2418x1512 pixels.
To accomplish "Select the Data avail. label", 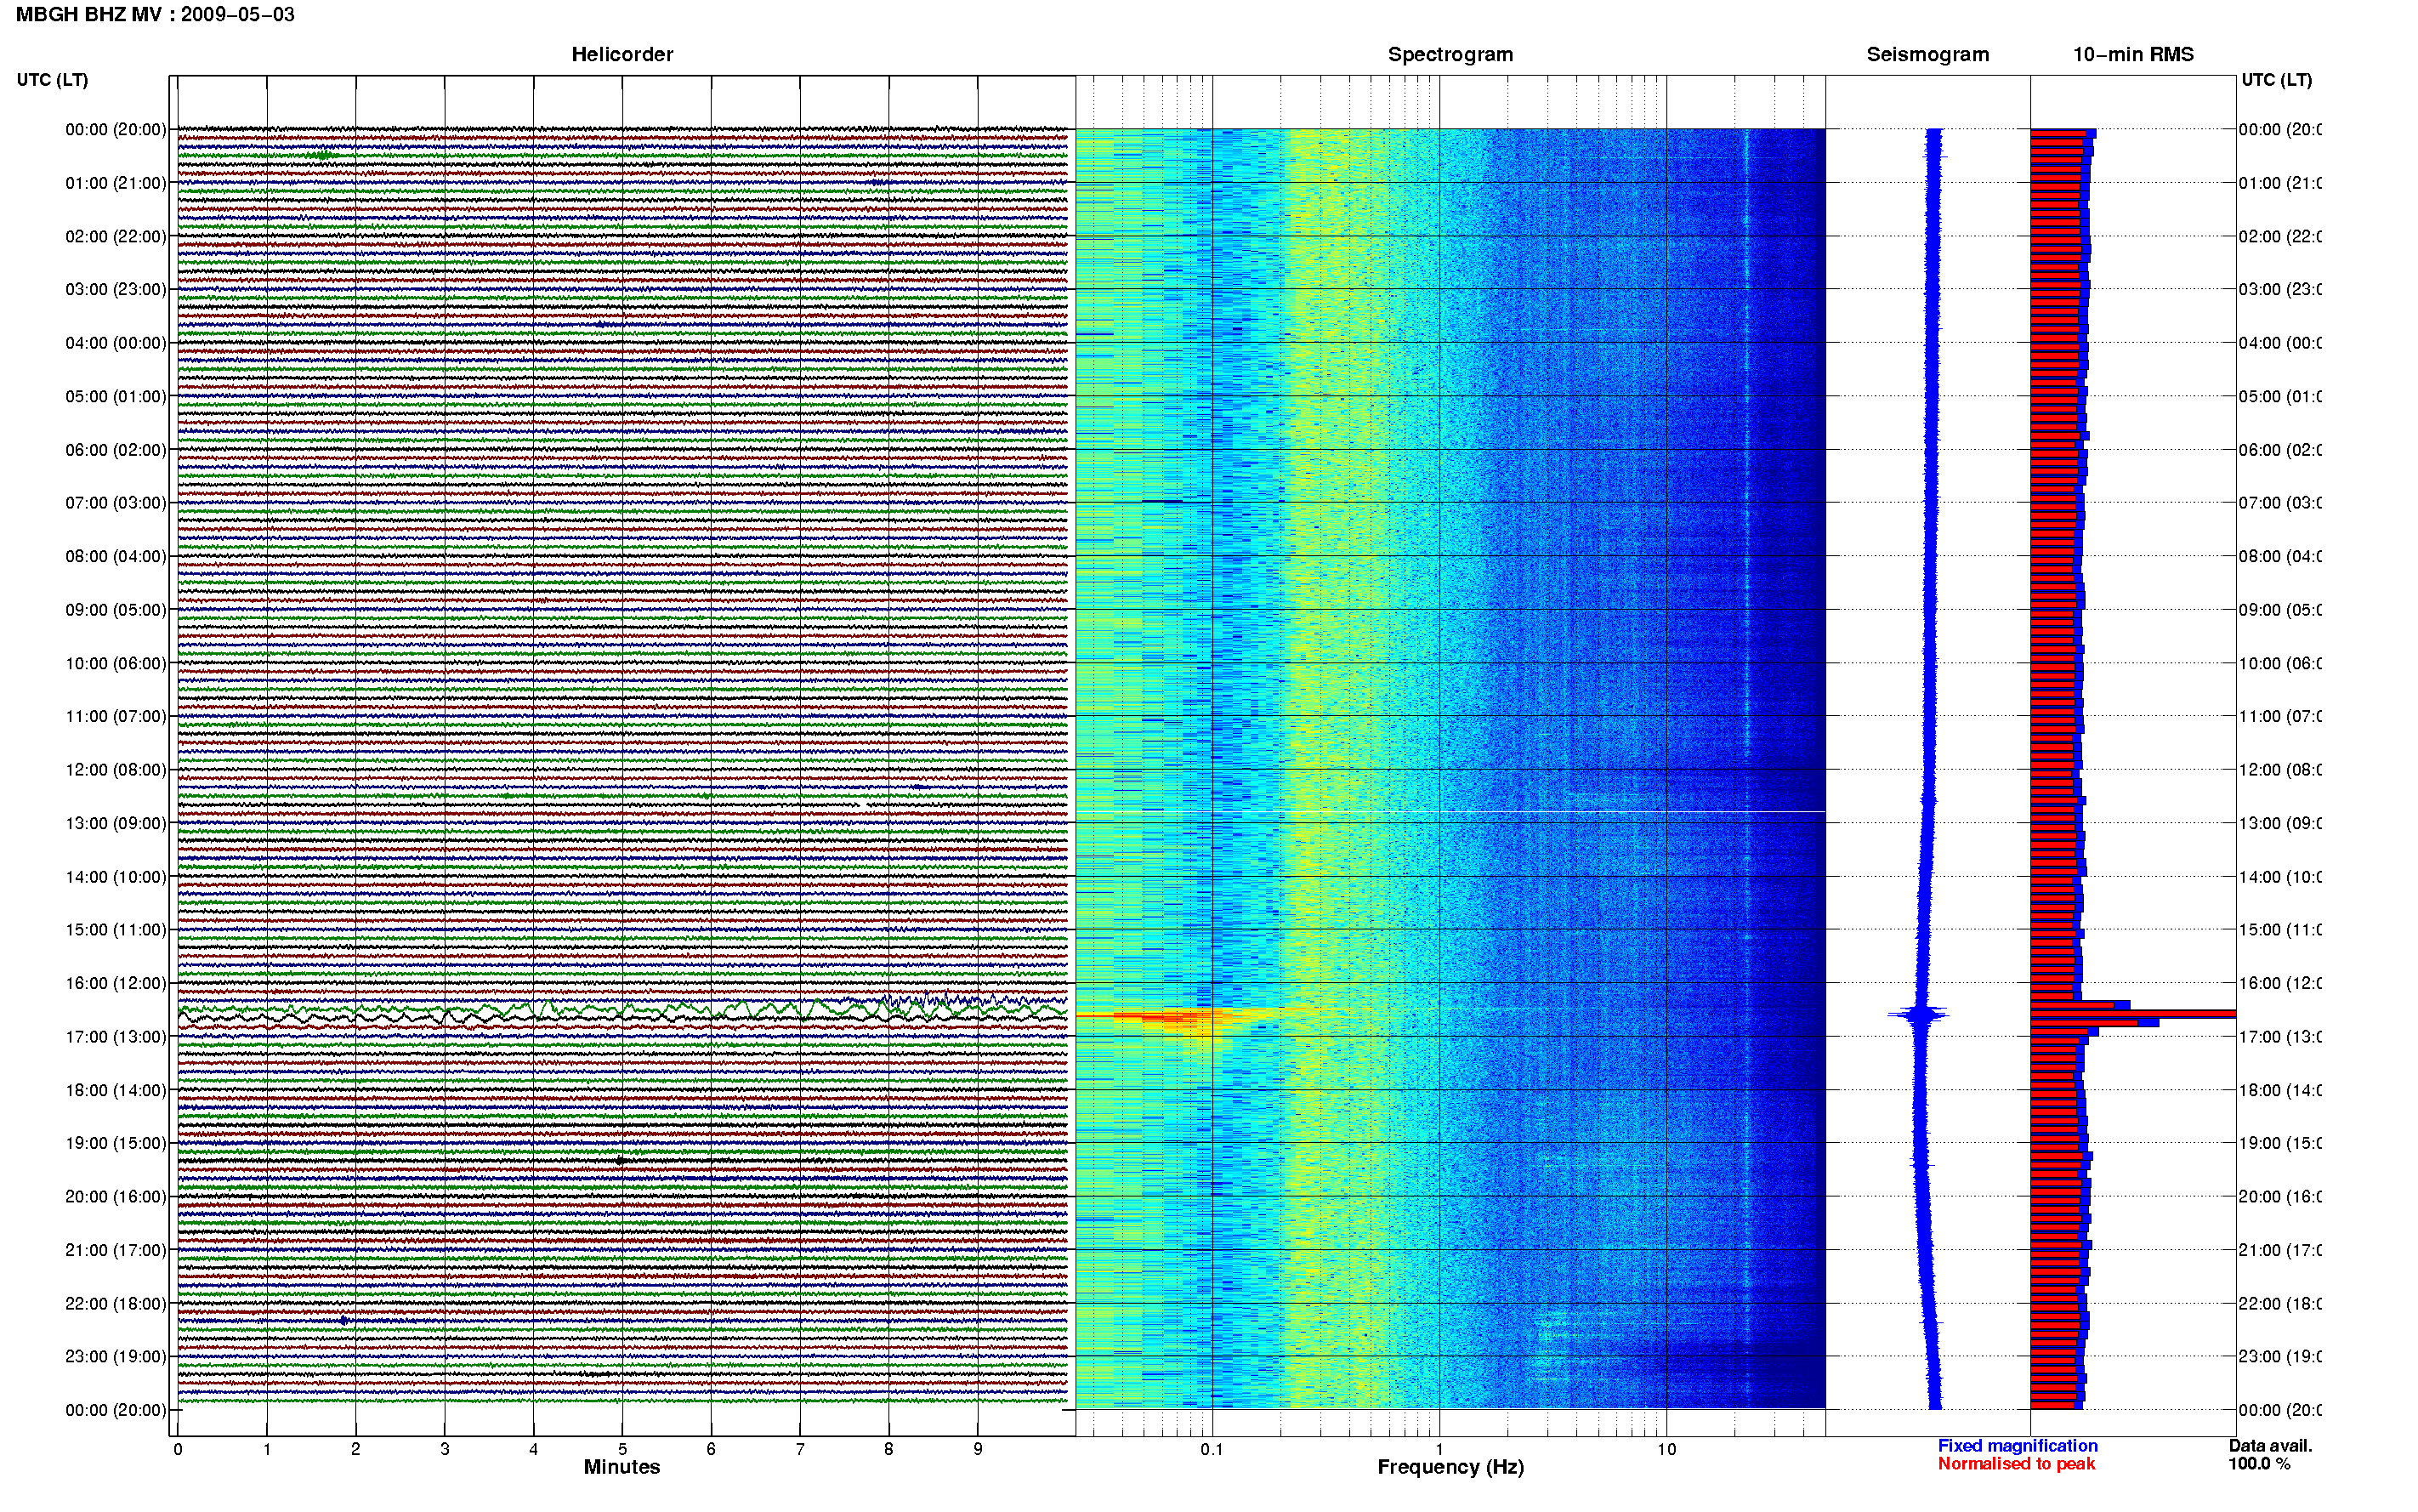I will point(2270,1446).
